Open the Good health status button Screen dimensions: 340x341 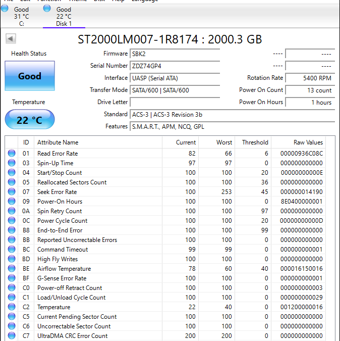click(30, 76)
